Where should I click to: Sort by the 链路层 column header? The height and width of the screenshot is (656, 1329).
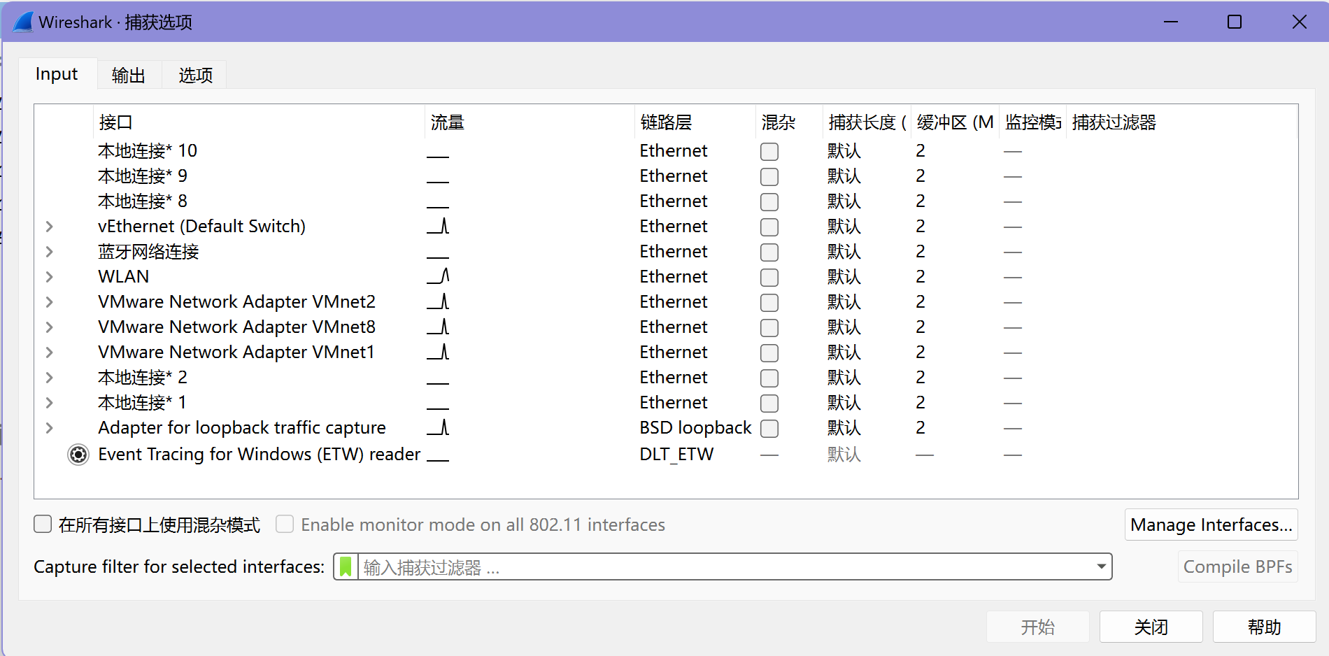click(x=695, y=122)
